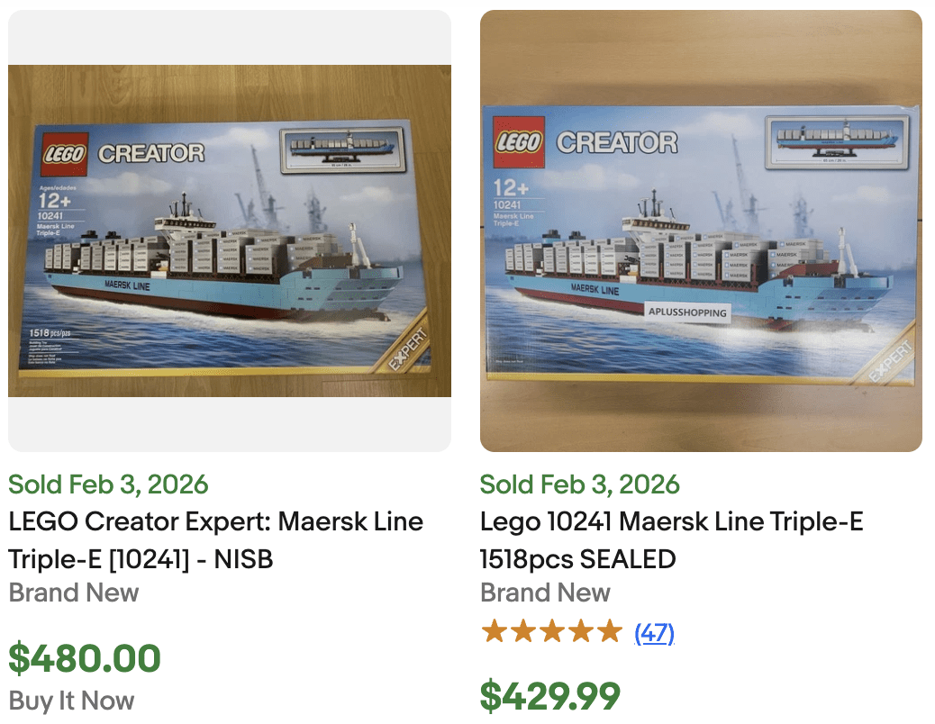The height and width of the screenshot is (724, 935).
Task: Click Brand New under the NISB listing title
Action: tap(73, 593)
